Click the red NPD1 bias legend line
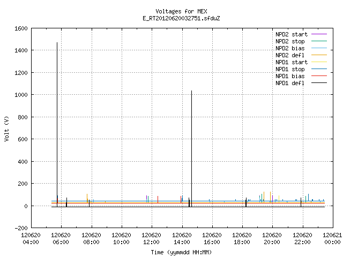The width and height of the screenshot is (343, 257). pyautogui.click(x=319, y=76)
